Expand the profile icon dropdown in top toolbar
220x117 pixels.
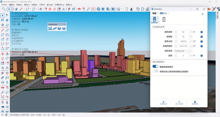[x=121, y=9]
